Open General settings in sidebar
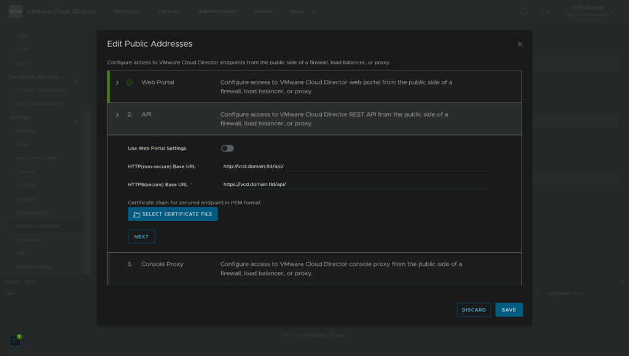Image resolution: width=629 pixels, height=356 pixels. [x=26, y=131]
